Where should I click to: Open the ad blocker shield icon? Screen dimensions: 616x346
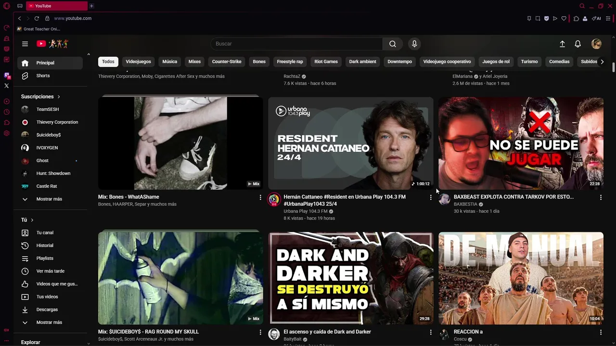coord(546,18)
